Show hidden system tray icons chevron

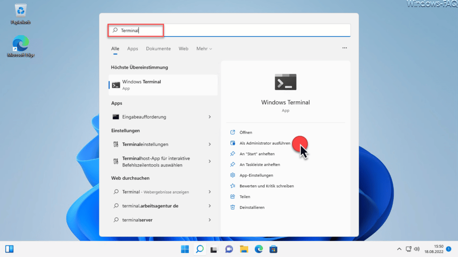(x=399, y=249)
